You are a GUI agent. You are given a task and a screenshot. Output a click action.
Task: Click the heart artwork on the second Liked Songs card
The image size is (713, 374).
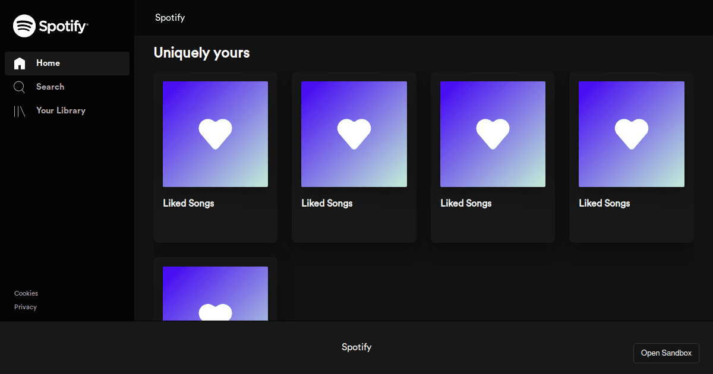[x=354, y=134]
